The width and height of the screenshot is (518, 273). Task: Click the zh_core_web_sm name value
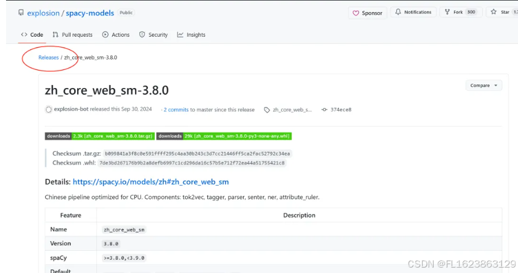click(x=124, y=230)
